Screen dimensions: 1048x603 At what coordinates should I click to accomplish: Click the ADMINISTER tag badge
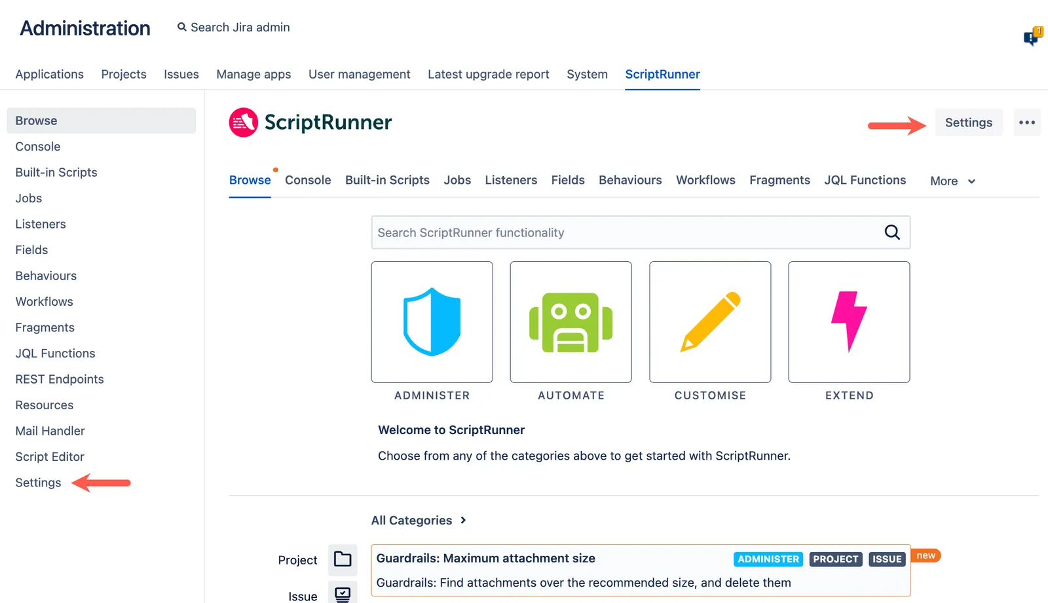click(x=768, y=559)
